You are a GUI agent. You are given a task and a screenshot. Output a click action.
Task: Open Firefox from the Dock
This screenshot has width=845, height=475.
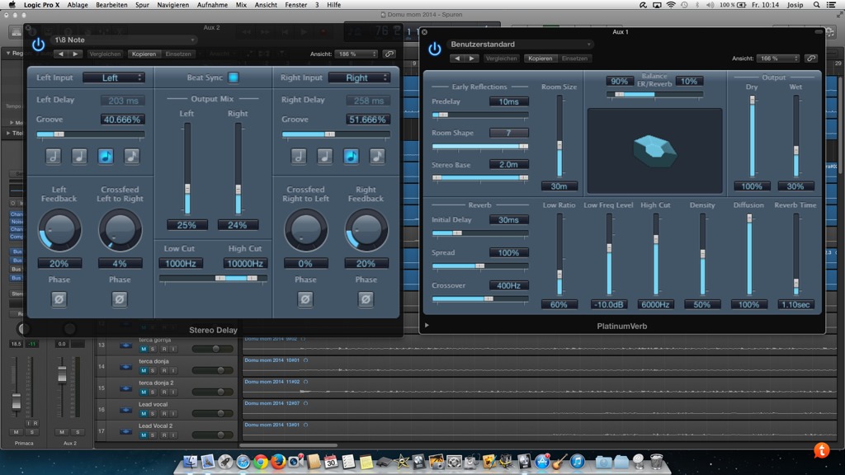point(278,462)
